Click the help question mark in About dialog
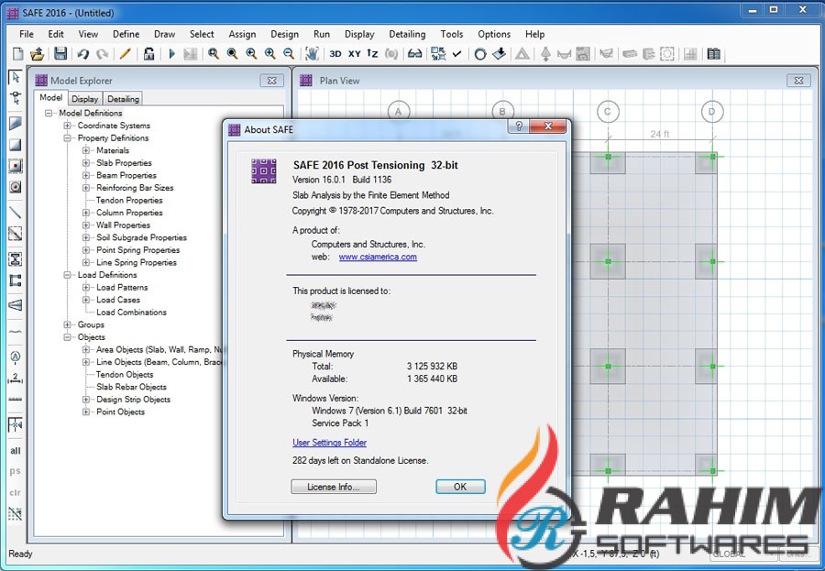The height and width of the screenshot is (571, 825). click(519, 126)
